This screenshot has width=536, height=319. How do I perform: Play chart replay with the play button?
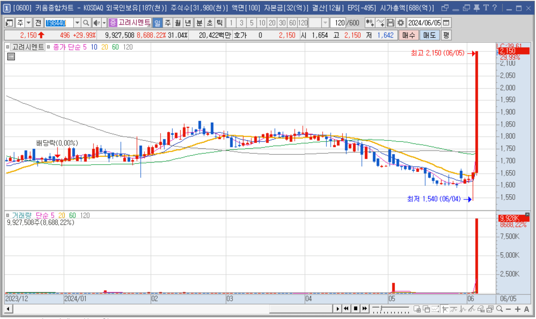point(337,309)
